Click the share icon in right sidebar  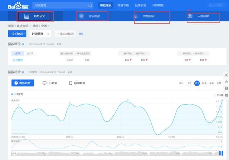pyautogui.click(x=226, y=75)
